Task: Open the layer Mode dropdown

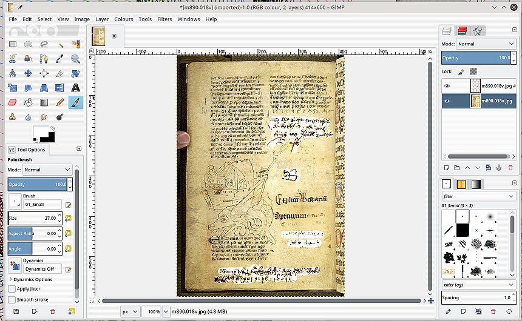Action: [486, 44]
